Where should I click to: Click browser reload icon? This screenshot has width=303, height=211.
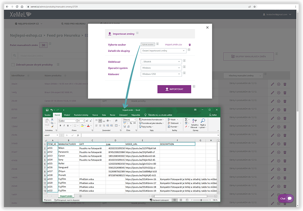[17, 6]
